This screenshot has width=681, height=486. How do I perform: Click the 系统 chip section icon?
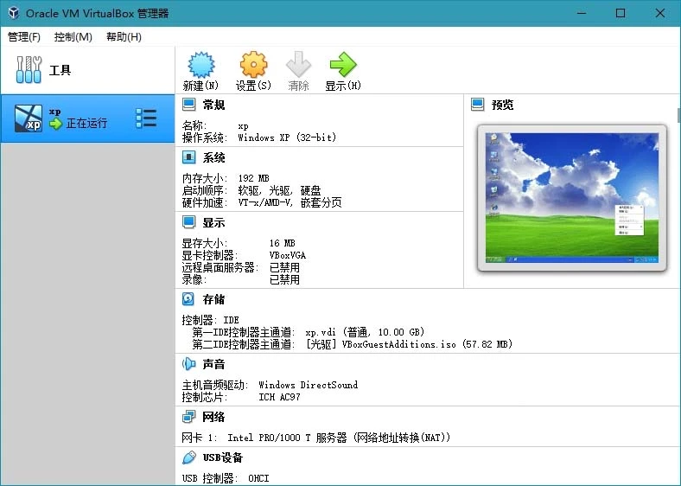click(x=188, y=157)
